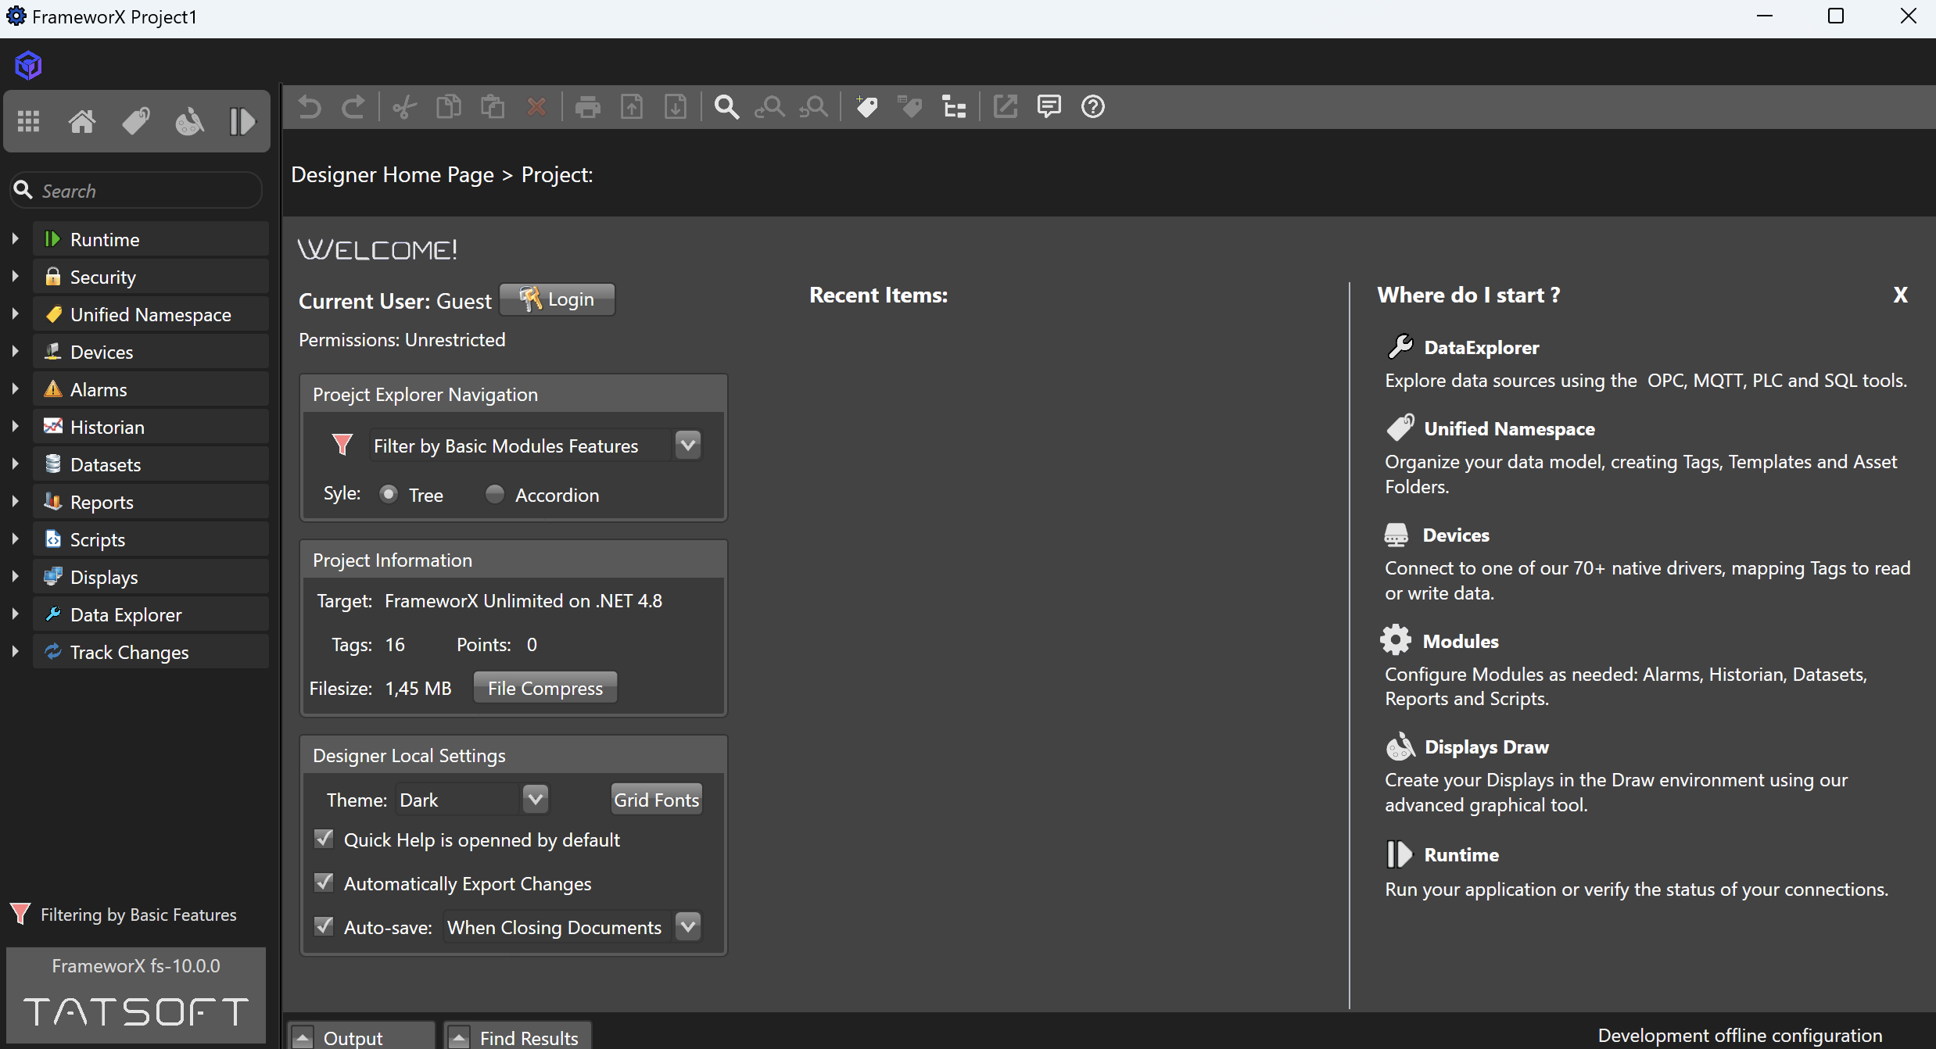Click the Import download-arrow icon
The image size is (1936, 1049).
676,106
